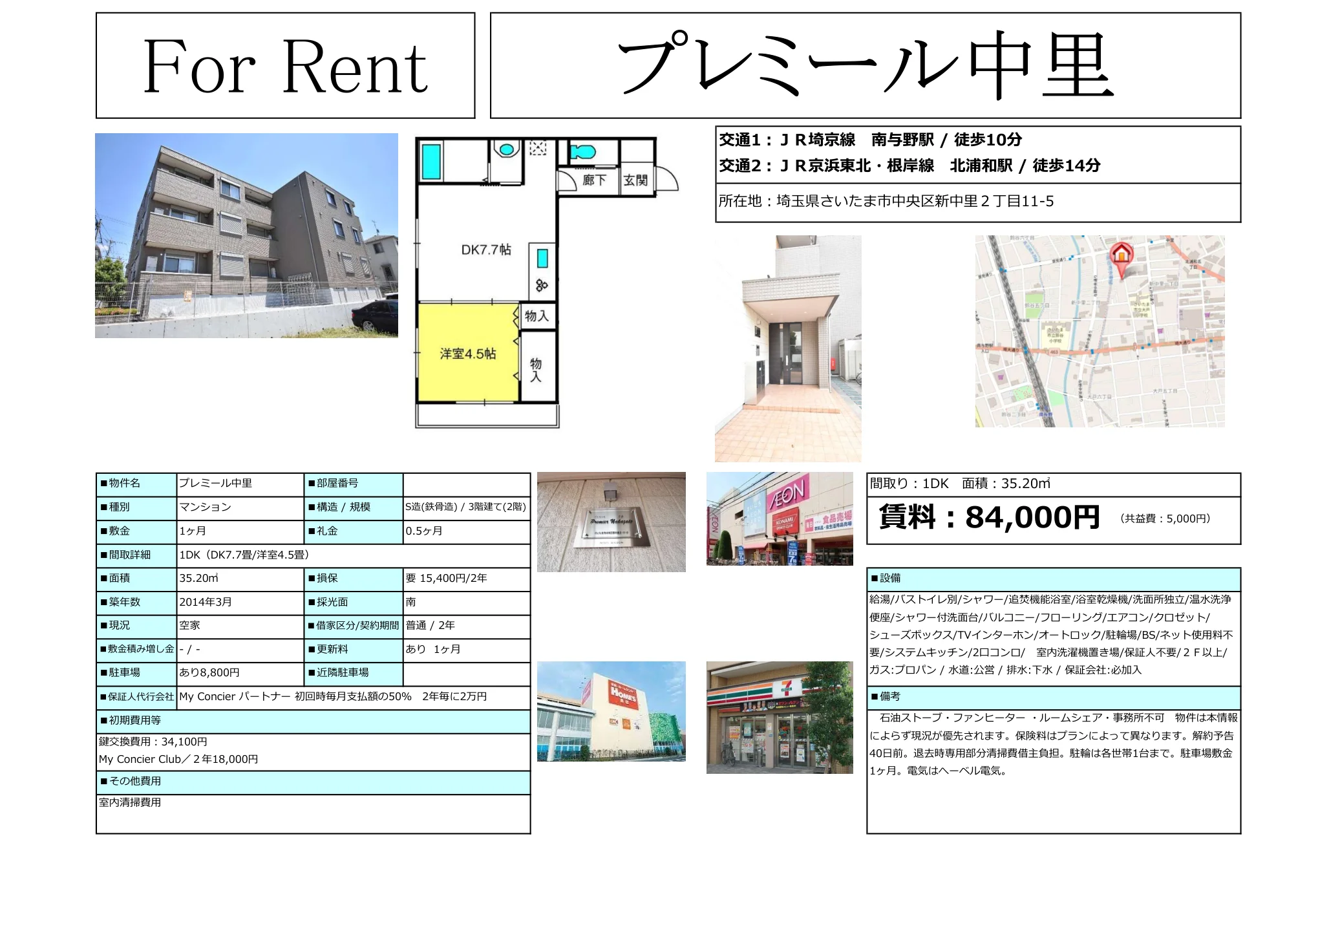Click the kitchen sink icon in DK

click(542, 259)
